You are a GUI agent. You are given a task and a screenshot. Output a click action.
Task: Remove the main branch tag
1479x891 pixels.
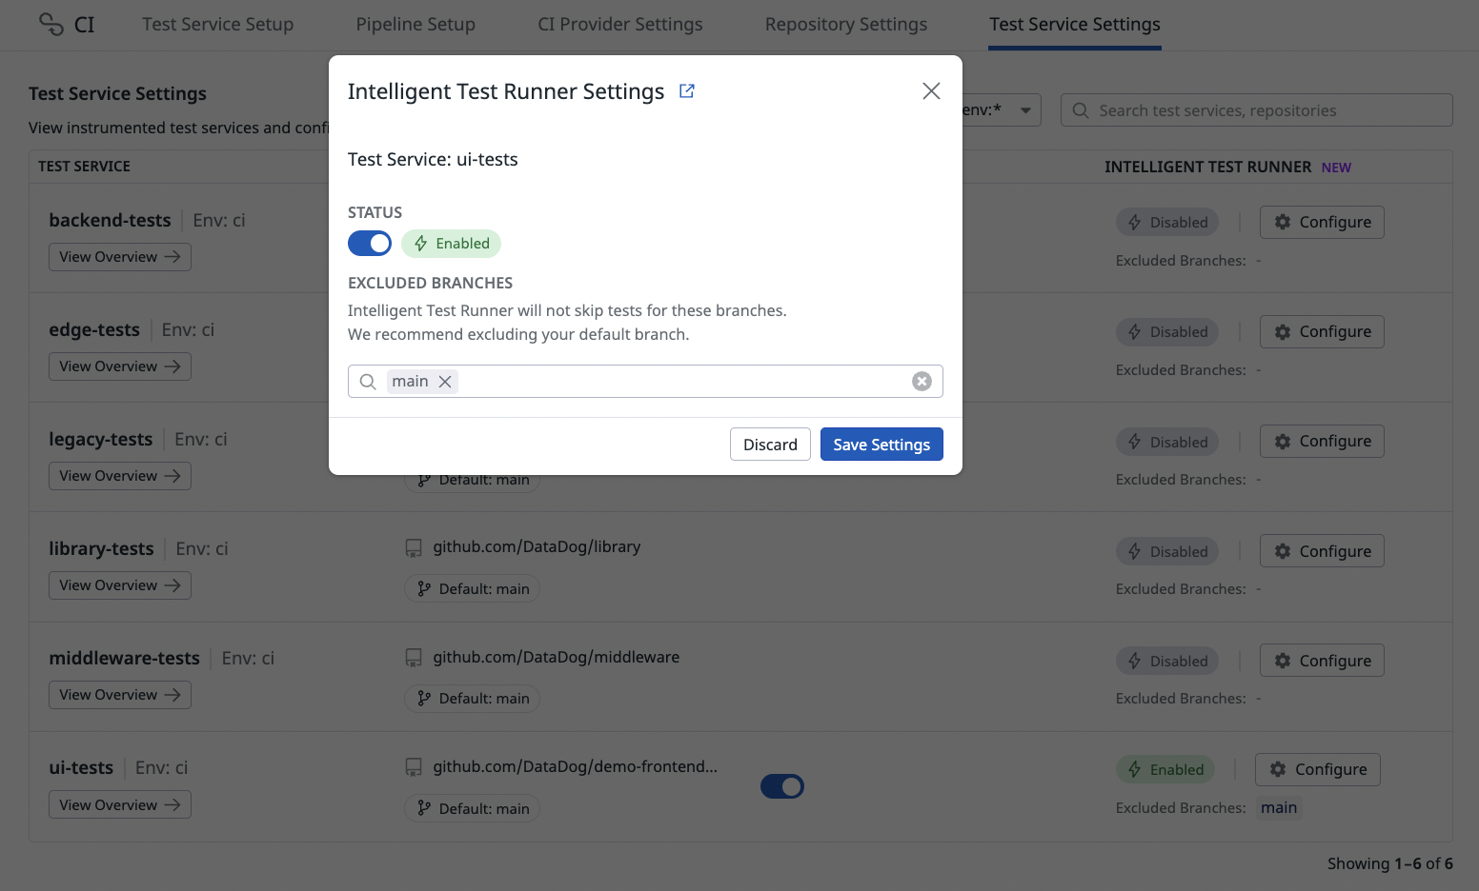point(445,382)
